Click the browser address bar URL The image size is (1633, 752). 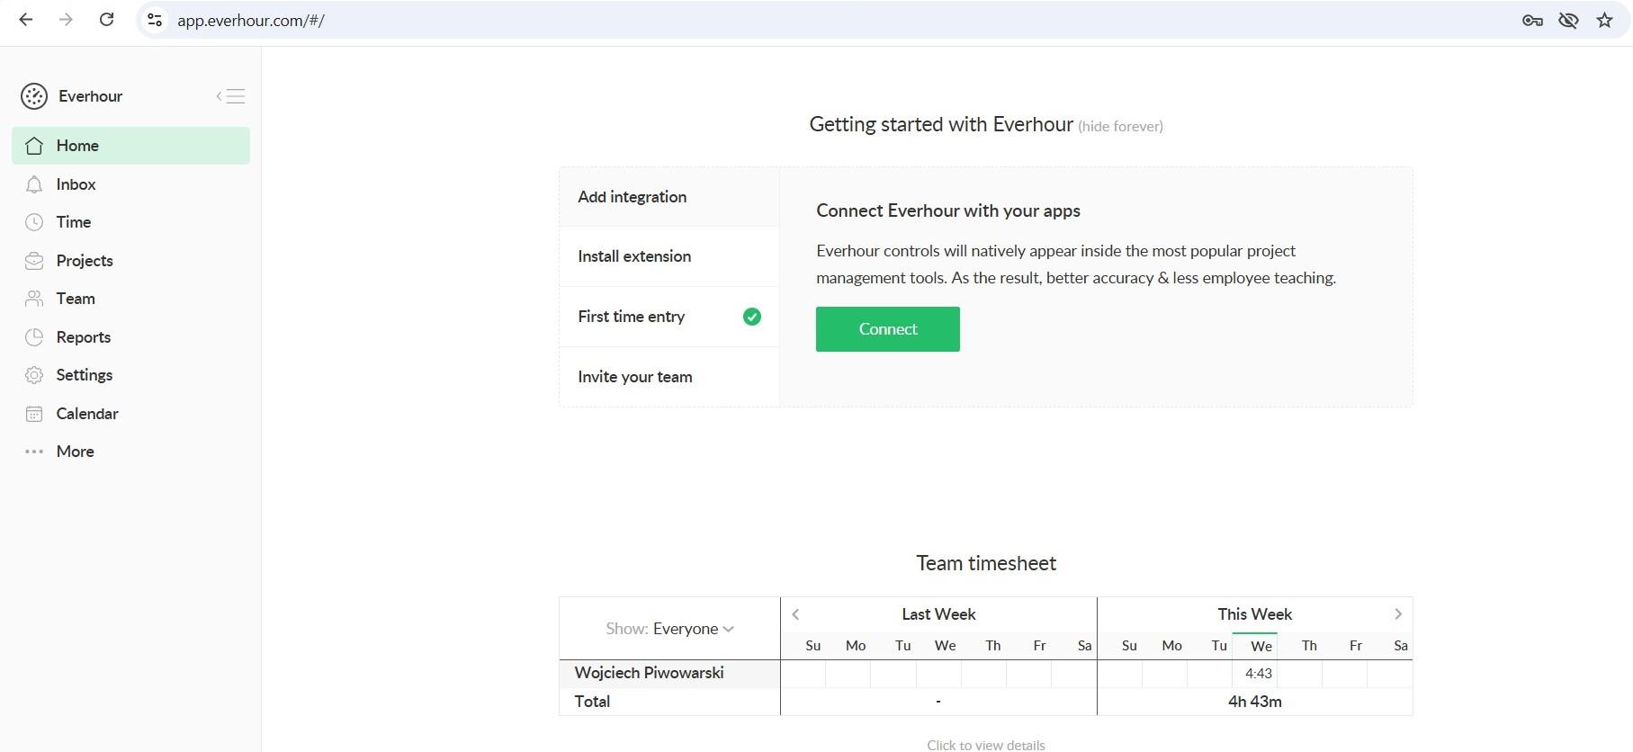pyautogui.click(x=250, y=21)
